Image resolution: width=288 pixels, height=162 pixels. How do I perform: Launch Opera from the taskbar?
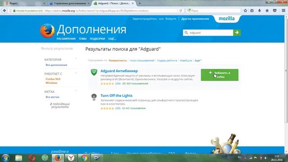pyautogui.click(x=32, y=158)
